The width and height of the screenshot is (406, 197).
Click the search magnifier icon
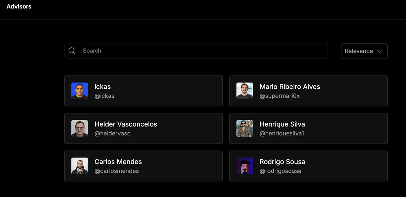(x=72, y=51)
